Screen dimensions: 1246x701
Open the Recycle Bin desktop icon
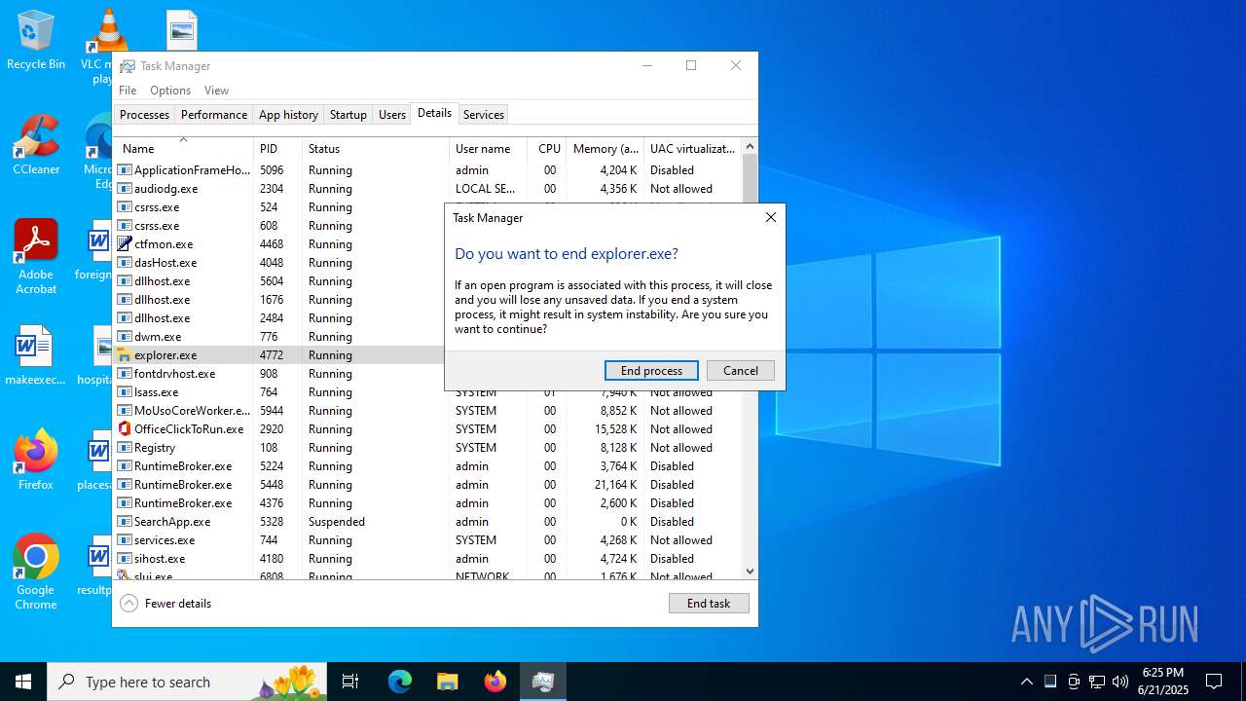tap(36, 40)
